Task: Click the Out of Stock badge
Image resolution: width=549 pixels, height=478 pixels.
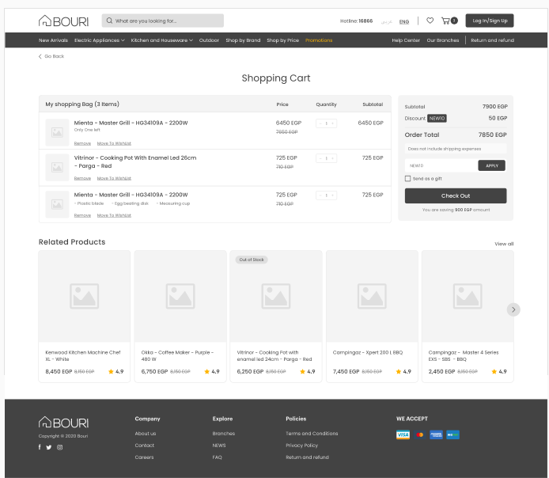Action: point(252,260)
